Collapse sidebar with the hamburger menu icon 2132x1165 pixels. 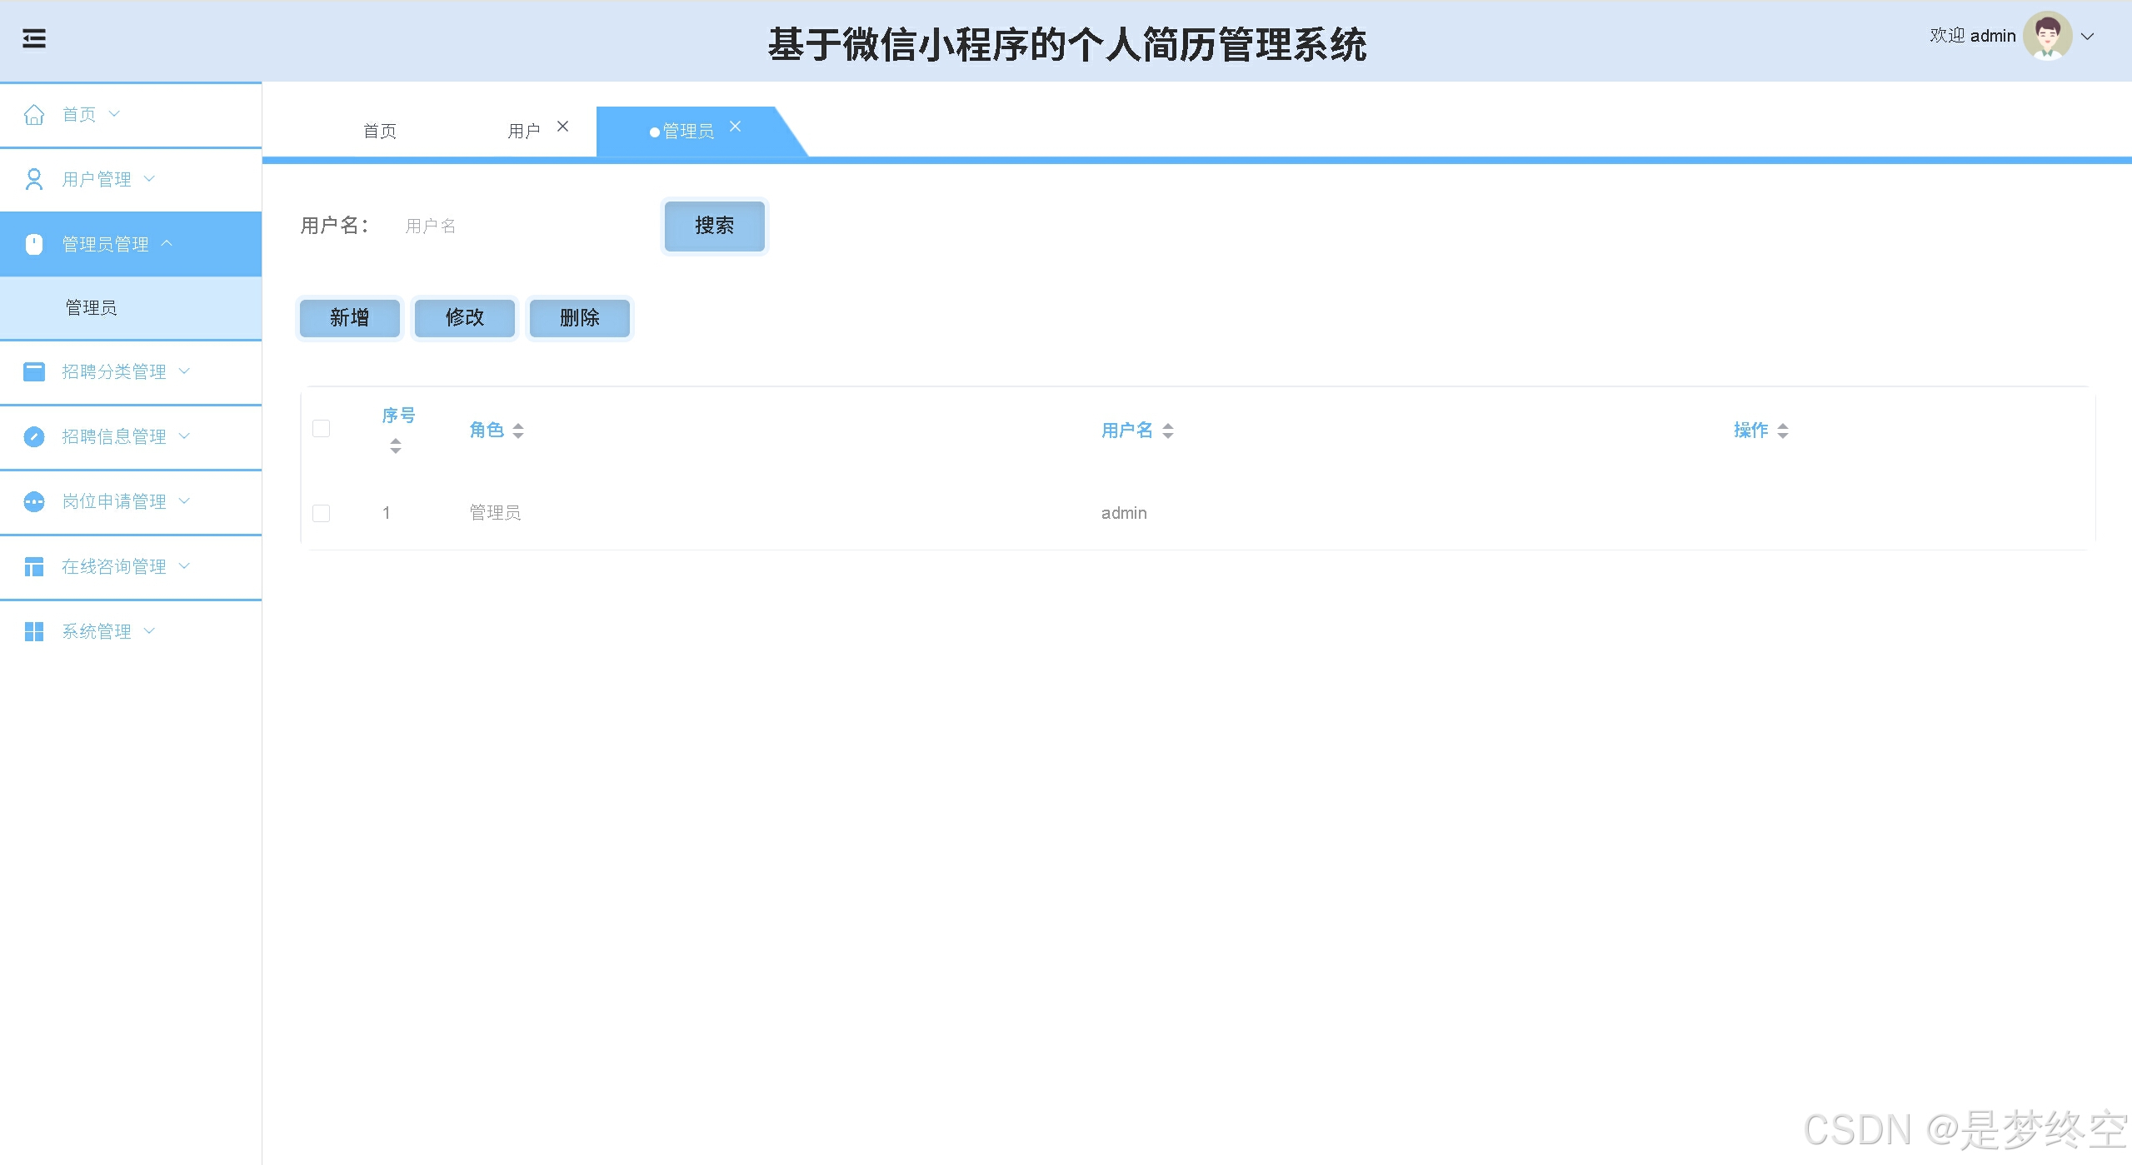pos(34,38)
